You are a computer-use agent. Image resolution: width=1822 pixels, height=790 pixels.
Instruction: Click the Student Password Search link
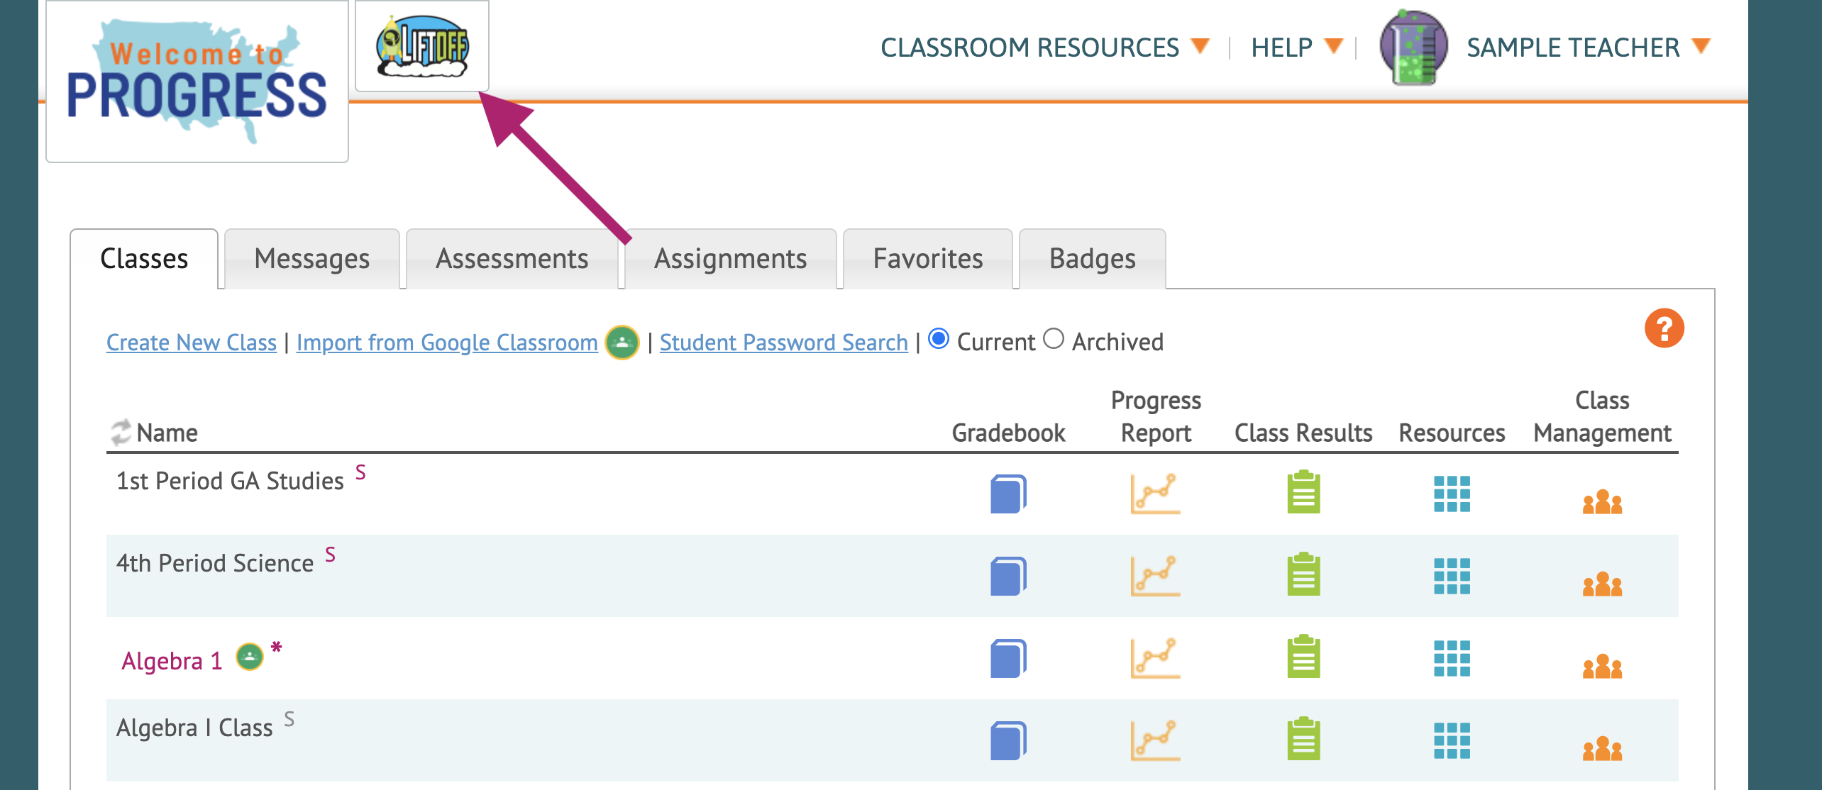783,343
